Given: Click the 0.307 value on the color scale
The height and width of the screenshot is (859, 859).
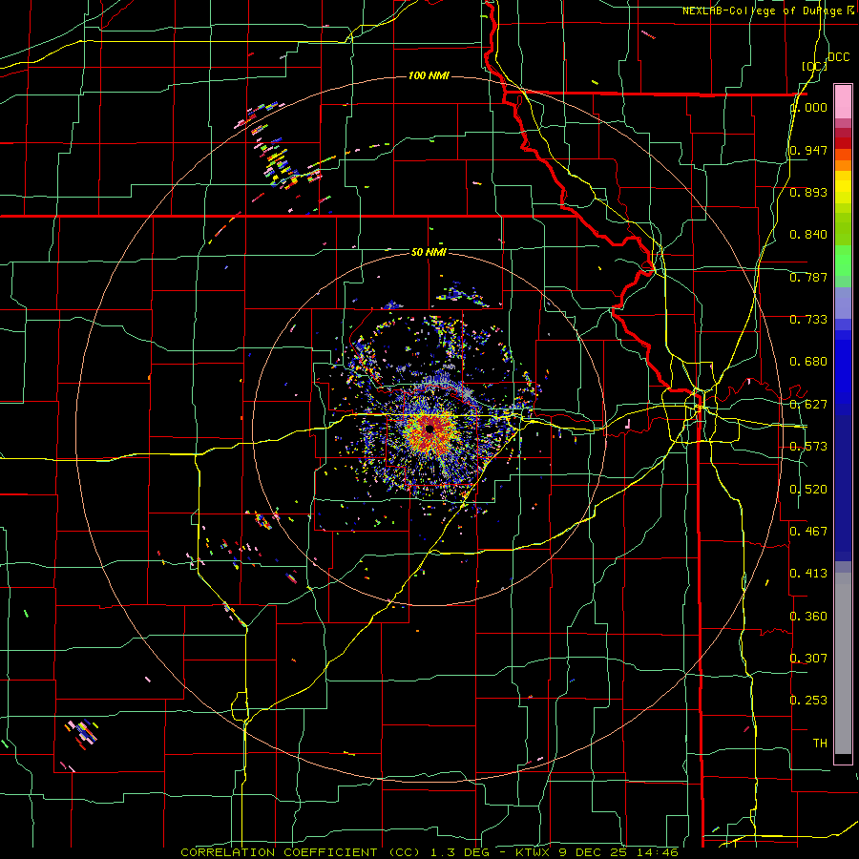Looking at the screenshot, I should pyautogui.click(x=808, y=658).
